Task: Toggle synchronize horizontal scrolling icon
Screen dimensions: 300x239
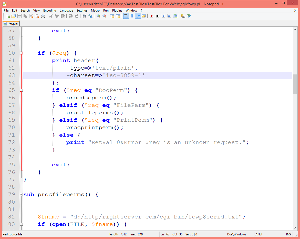Action: click(x=118, y=16)
